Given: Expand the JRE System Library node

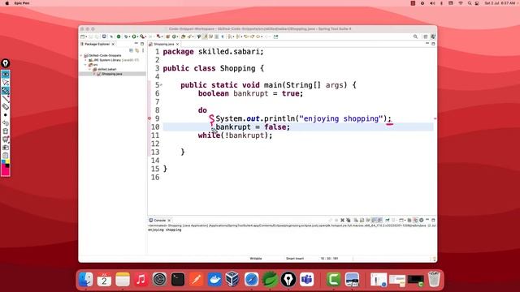Looking at the screenshot, I should [x=86, y=60].
